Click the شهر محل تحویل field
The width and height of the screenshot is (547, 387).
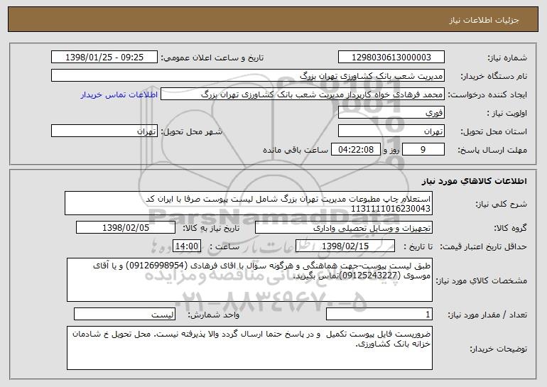tap(104, 131)
